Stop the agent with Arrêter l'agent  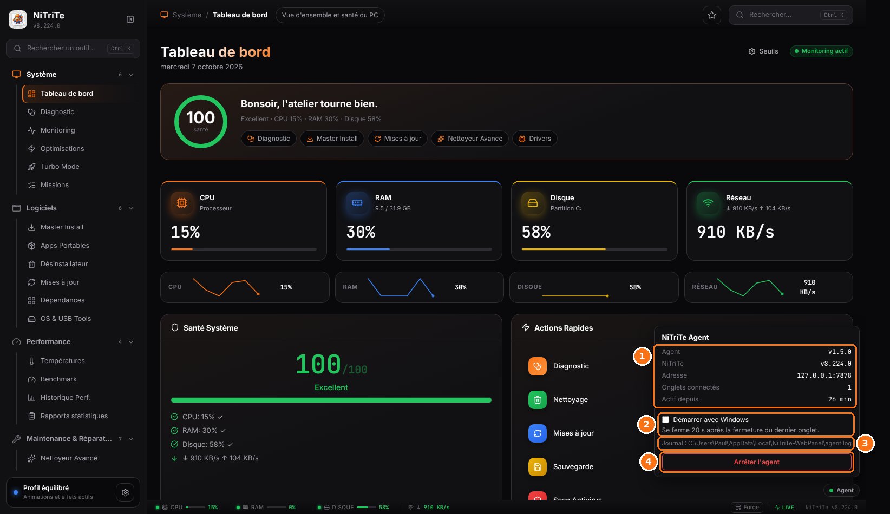757,462
